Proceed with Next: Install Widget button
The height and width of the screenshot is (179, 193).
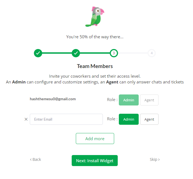point(95,161)
